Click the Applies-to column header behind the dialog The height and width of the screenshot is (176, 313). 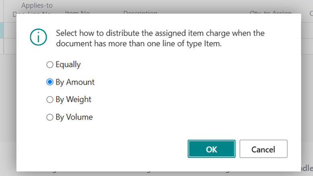[37, 6]
